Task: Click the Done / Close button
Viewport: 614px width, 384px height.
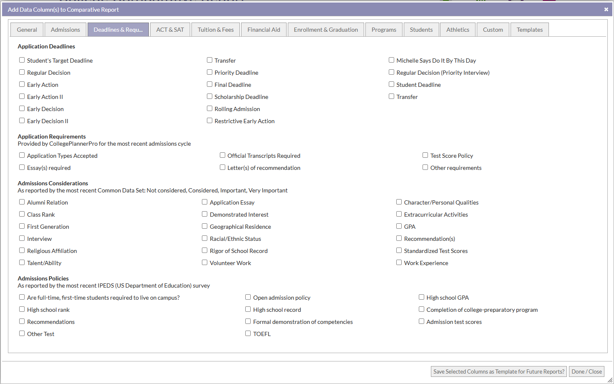Action: (586, 371)
